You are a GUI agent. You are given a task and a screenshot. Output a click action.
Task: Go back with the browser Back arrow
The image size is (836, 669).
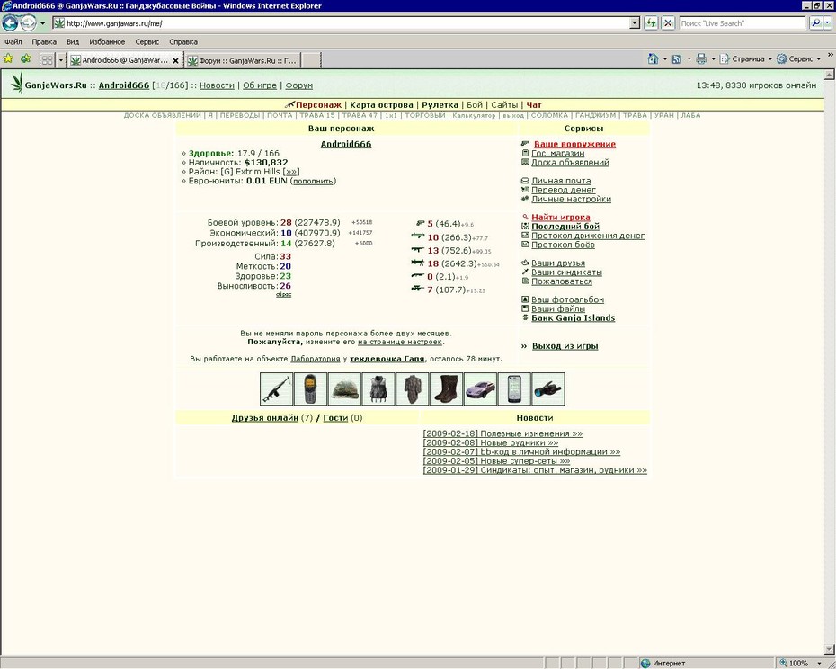pos(10,23)
